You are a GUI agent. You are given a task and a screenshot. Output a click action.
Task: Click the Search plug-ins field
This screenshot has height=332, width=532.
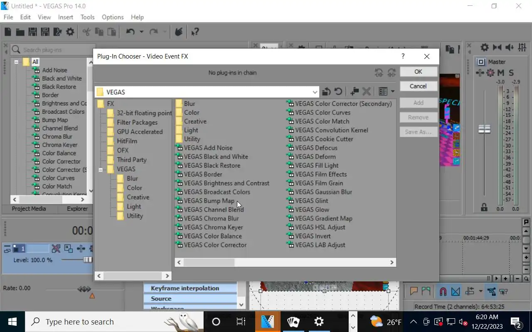[52, 50]
